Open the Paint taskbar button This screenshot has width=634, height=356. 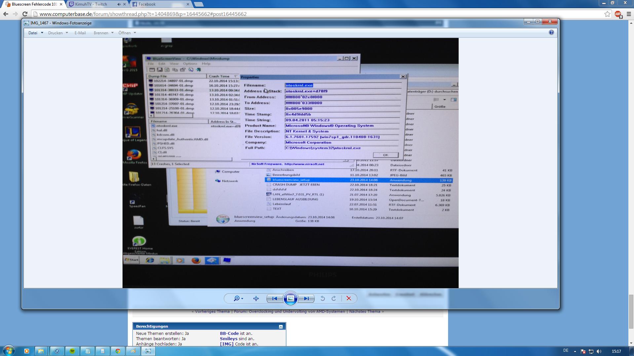[133, 351]
